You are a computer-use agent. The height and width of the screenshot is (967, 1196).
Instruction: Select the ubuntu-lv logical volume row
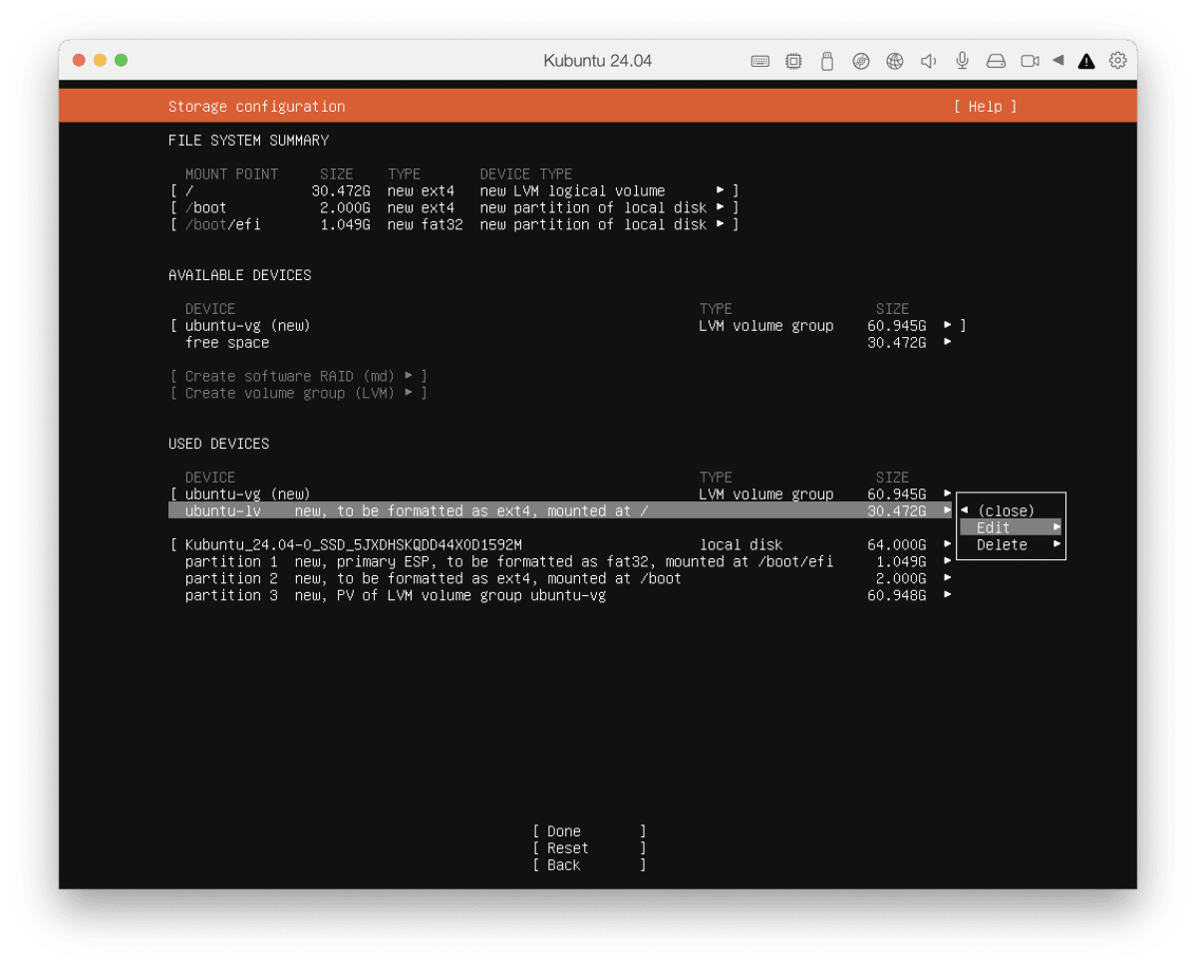pos(560,511)
